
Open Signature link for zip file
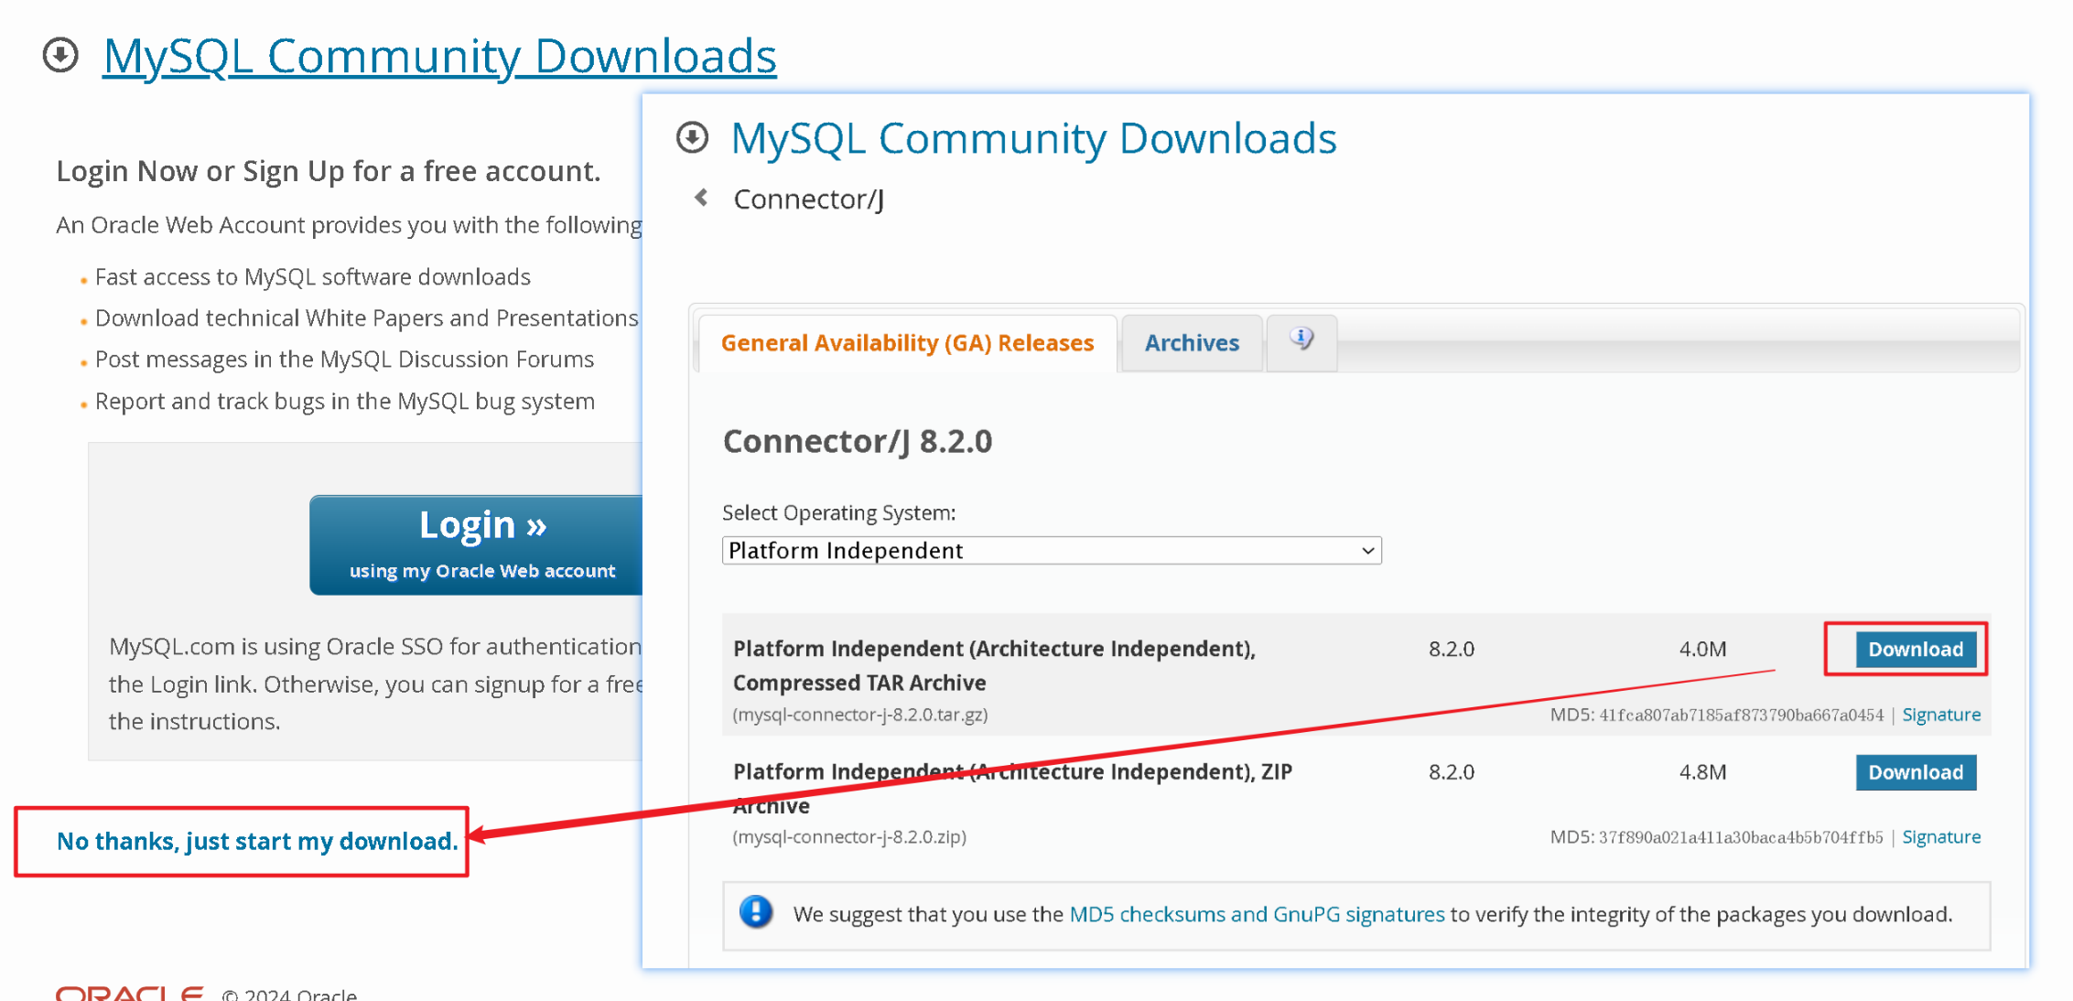1940,837
